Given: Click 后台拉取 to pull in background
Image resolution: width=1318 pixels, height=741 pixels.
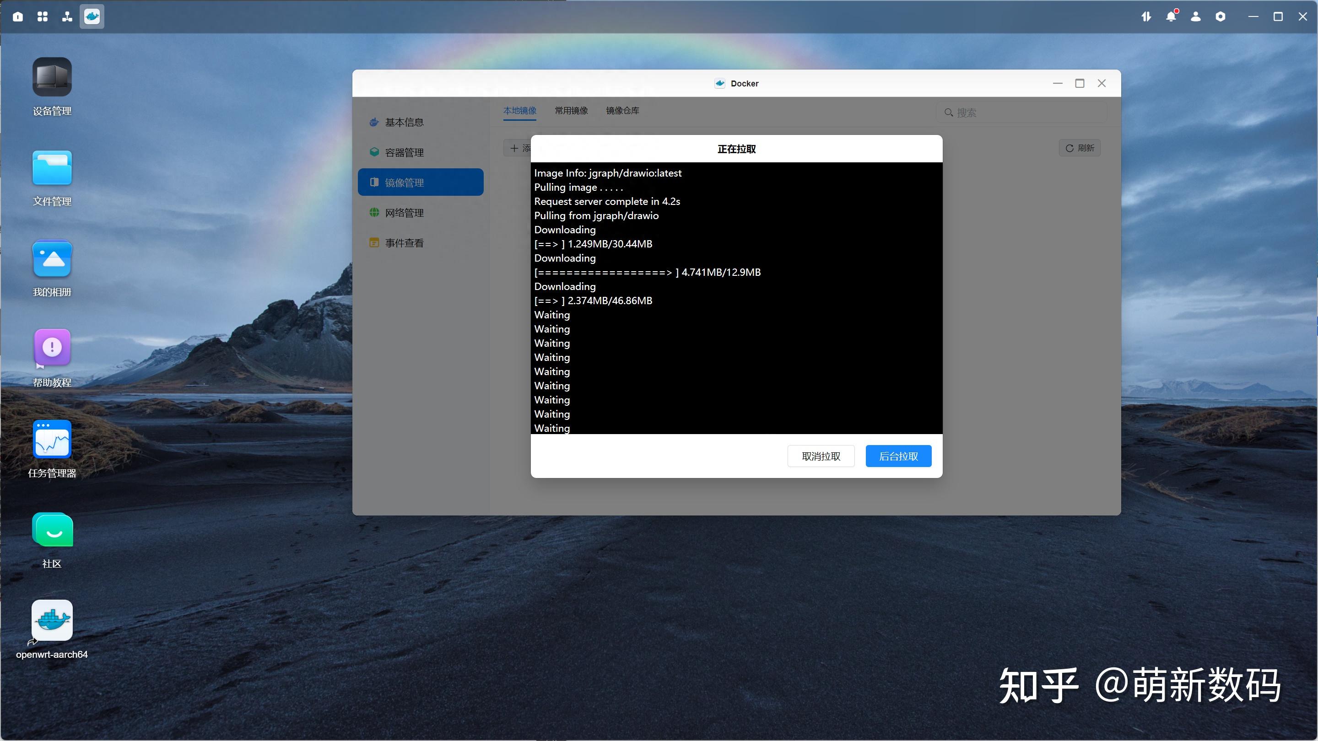Looking at the screenshot, I should pos(898,456).
